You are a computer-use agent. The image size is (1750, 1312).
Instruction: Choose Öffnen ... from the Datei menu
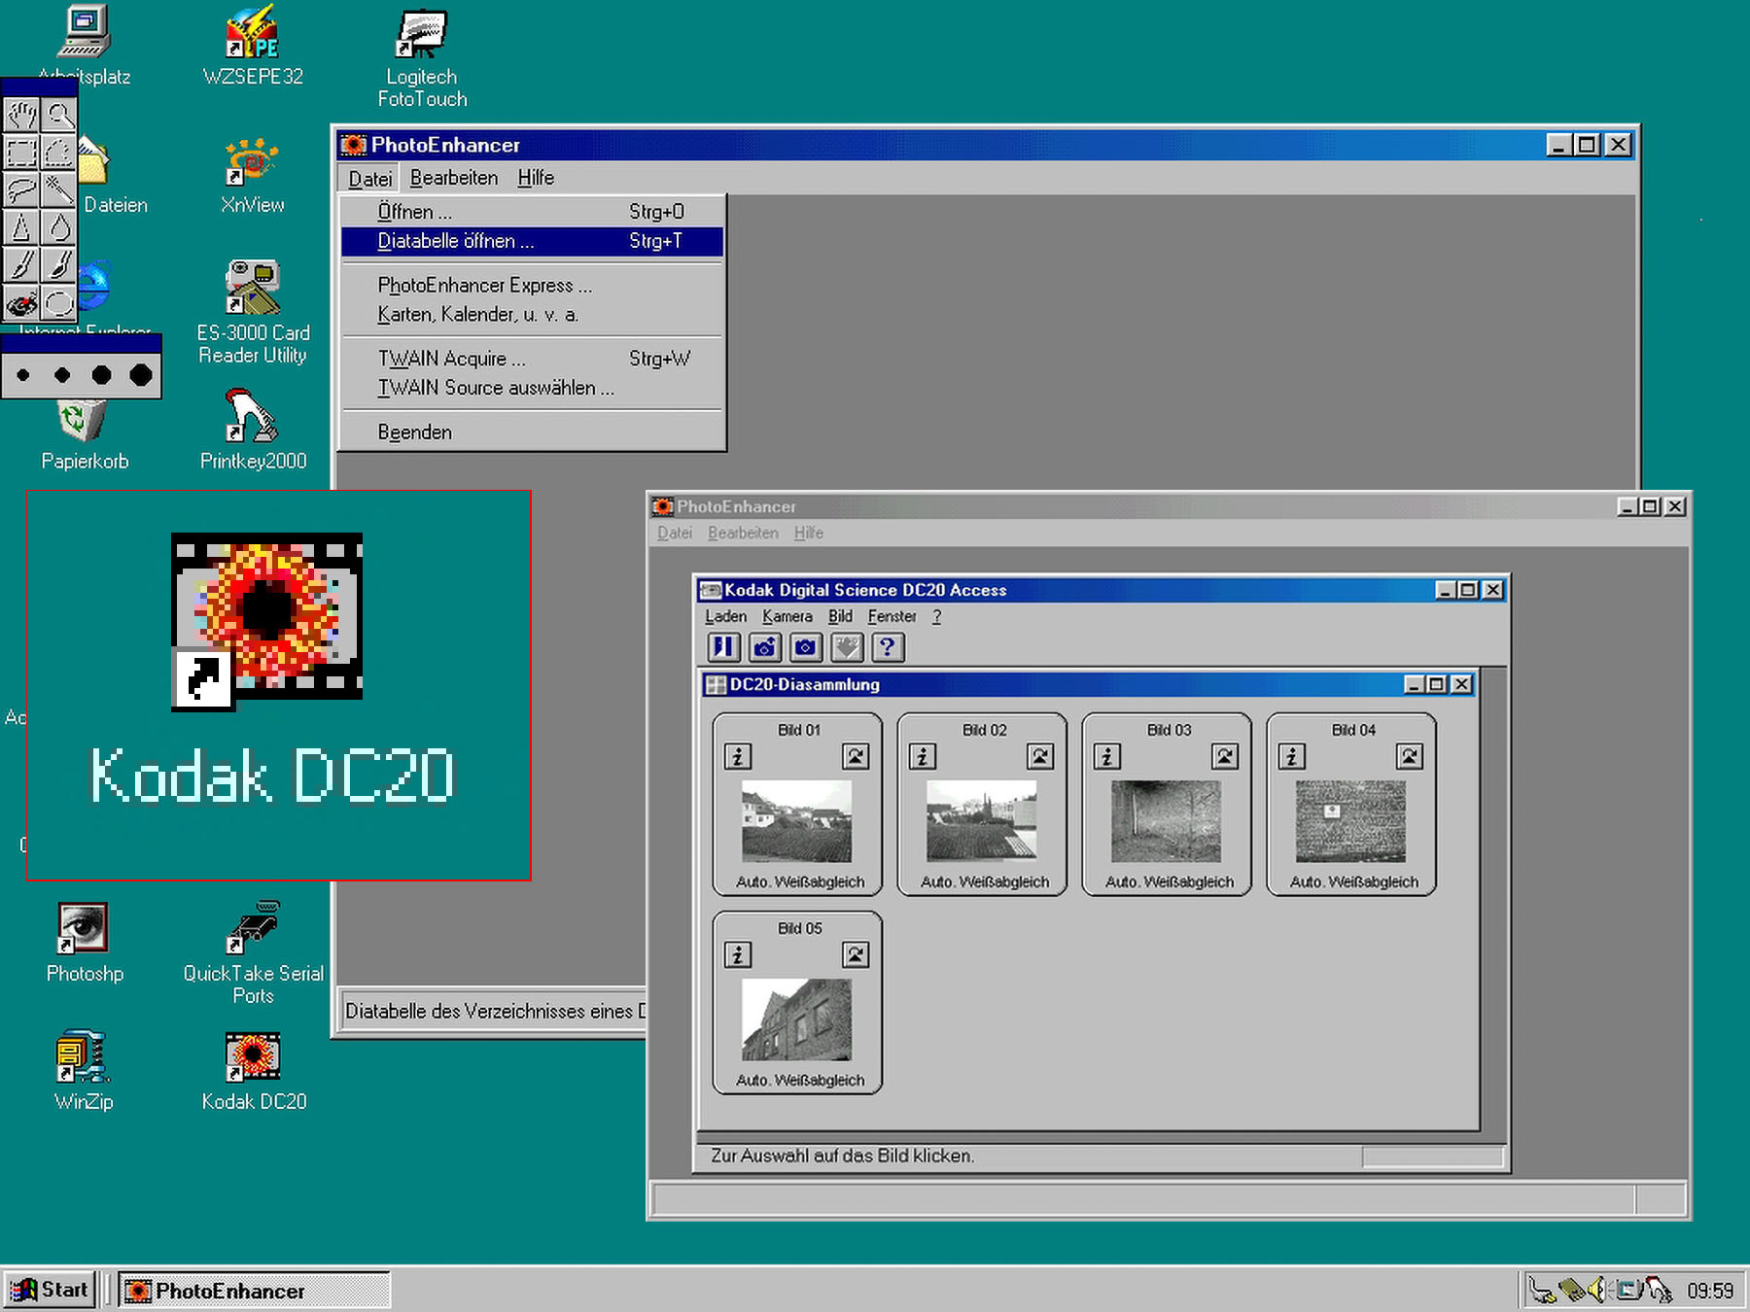(532, 212)
